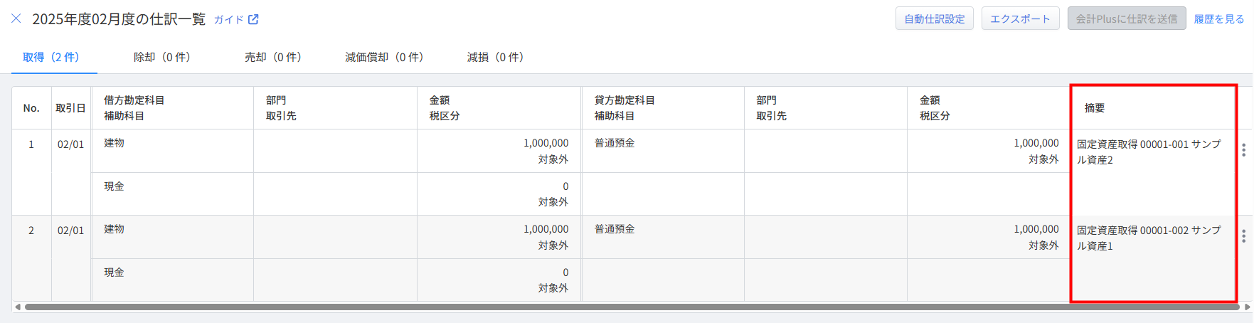The image size is (1254, 323).
Task: Click the 会計Plusに仕訳を送信 button
Action: (1126, 19)
